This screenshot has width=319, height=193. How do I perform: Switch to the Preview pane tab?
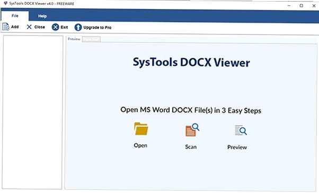[74, 39]
